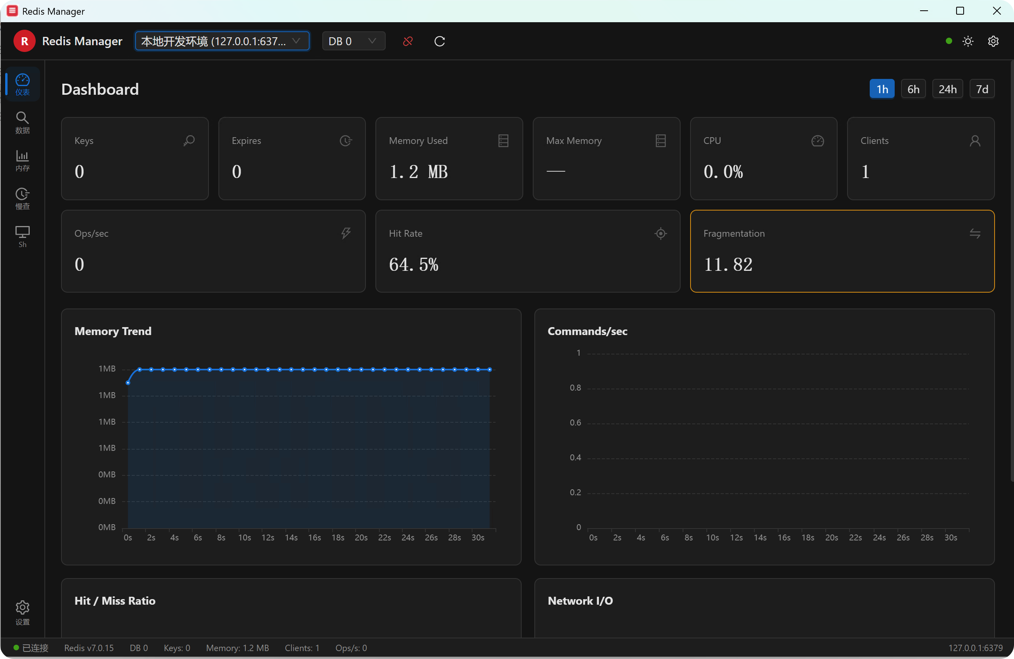Screen dimensions: 1014x659
Task: Click the red disconnect icon
Action: [408, 41]
